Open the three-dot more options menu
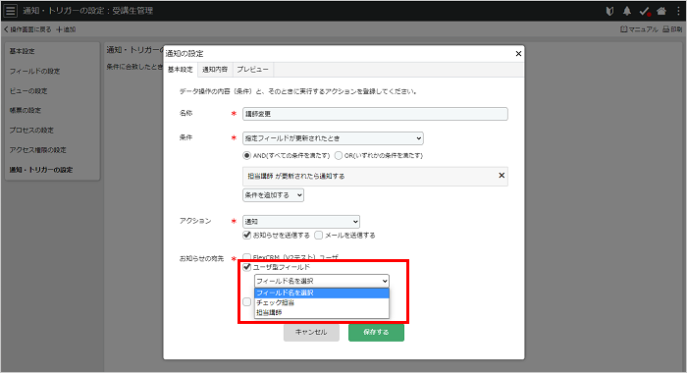Viewport: 687px width, 373px height. (678, 11)
